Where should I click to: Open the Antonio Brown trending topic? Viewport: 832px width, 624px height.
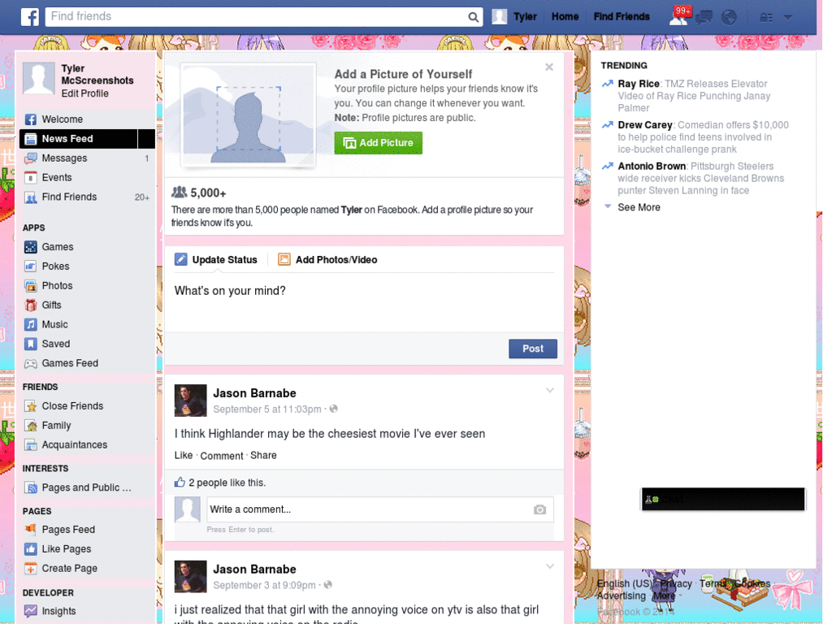tap(652, 167)
